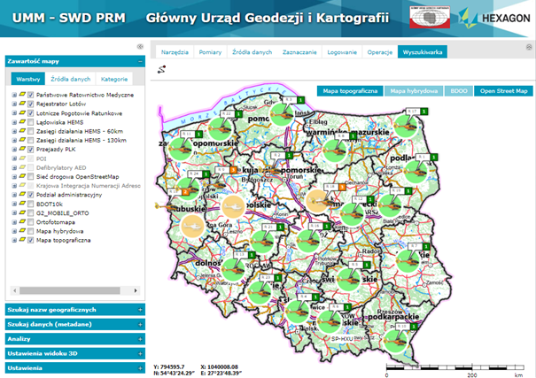
Task: Select the Sieć drogowa OpenStreetMap layer name
Action: point(79,176)
